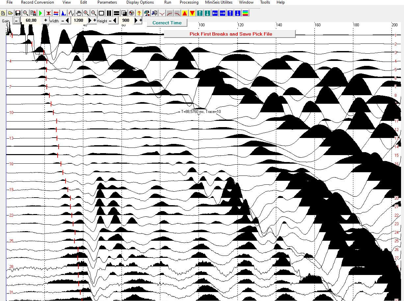Click the rainbow color palette icon
Image resolution: width=404 pixels, height=301 pixels.
(x=245, y=13)
